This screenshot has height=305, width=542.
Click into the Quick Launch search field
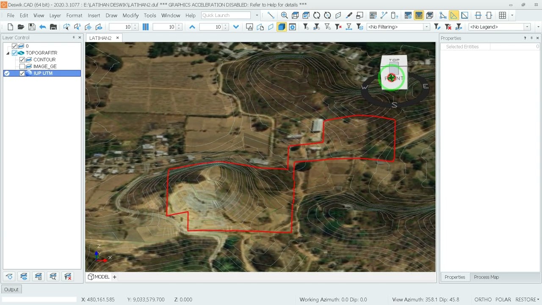point(226,15)
